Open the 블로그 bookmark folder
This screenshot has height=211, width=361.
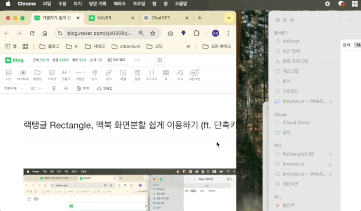[x=49, y=47]
